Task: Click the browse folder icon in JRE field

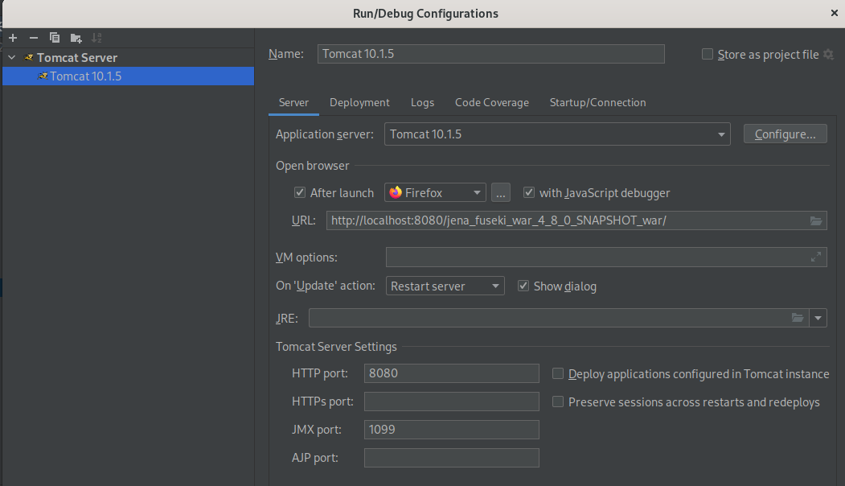Action: (x=798, y=318)
